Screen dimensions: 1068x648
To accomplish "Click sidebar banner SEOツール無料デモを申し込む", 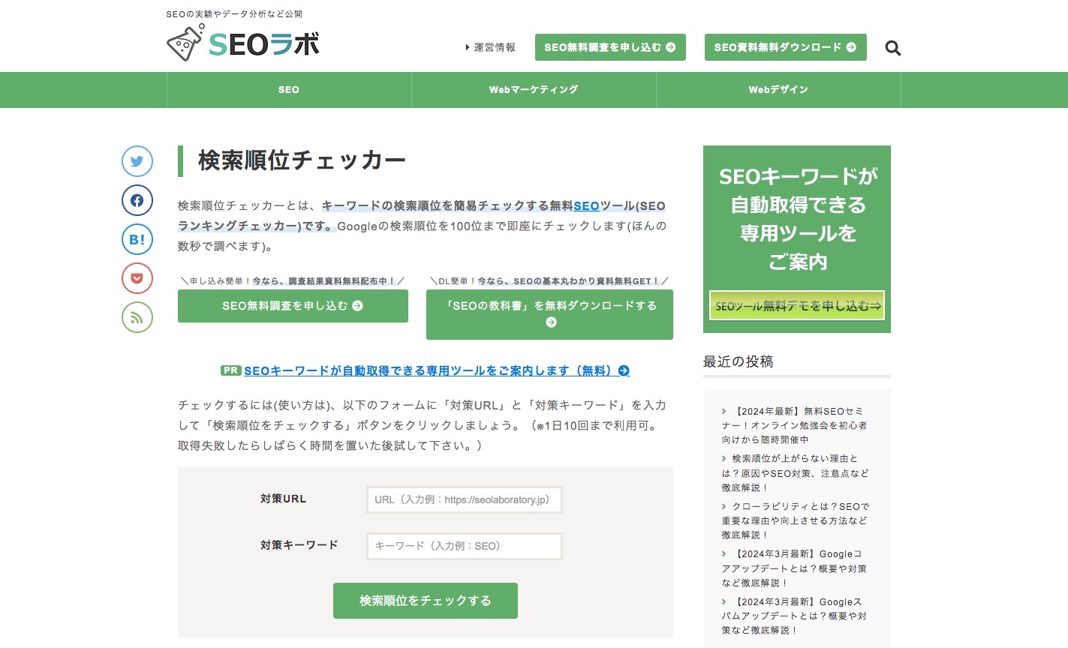I will [x=797, y=305].
